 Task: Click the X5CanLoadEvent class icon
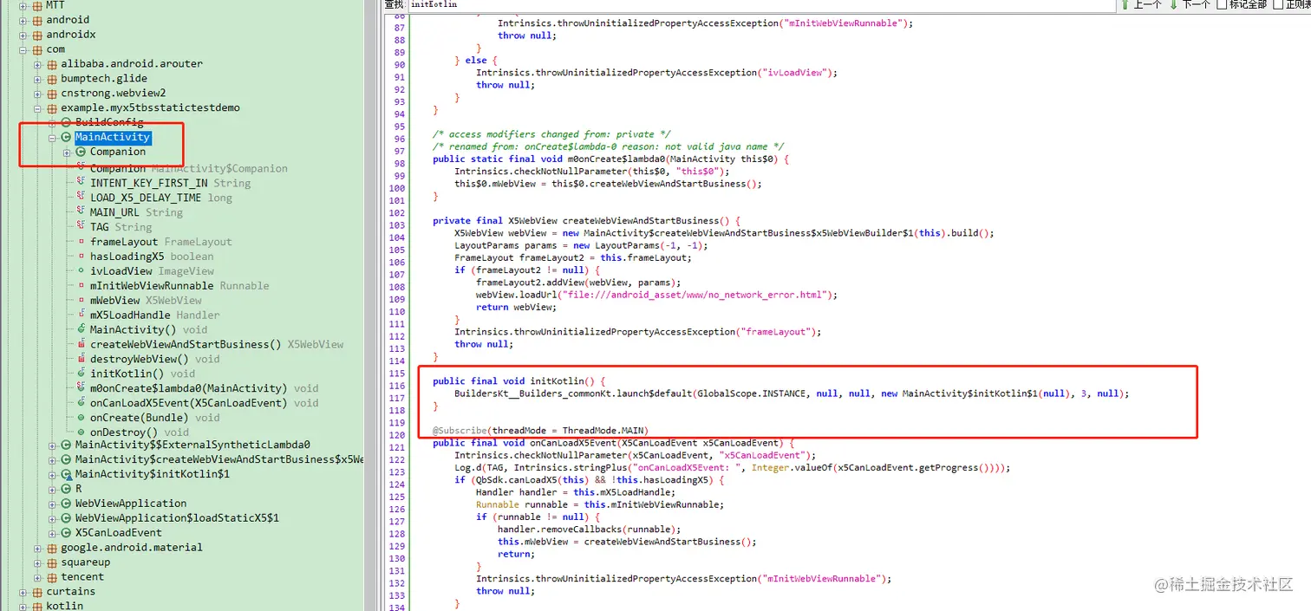pyautogui.click(x=67, y=533)
